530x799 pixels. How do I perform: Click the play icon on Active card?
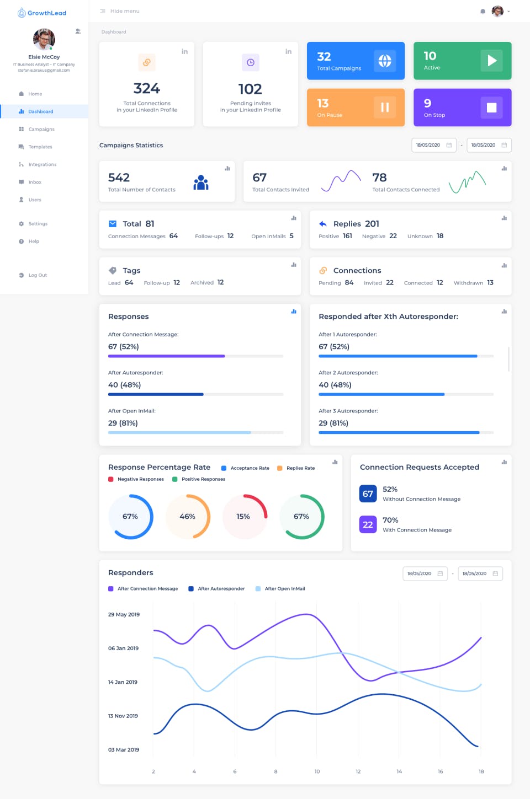(x=491, y=61)
